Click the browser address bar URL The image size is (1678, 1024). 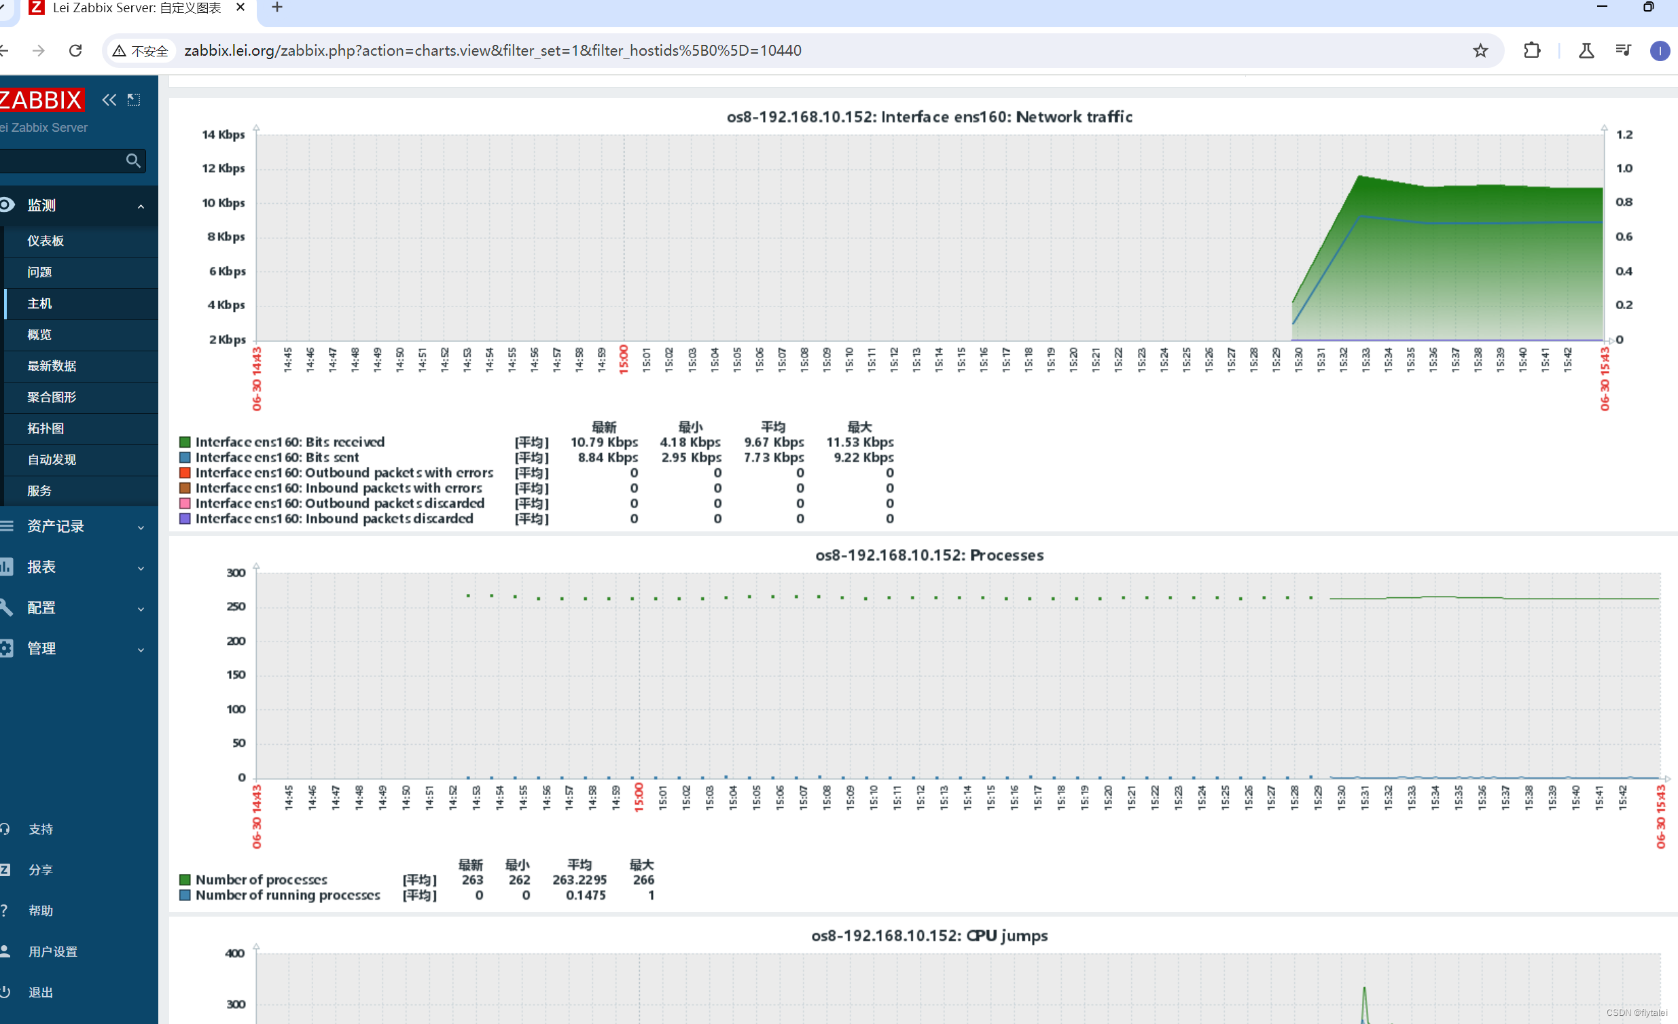click(x=493, y=50)
